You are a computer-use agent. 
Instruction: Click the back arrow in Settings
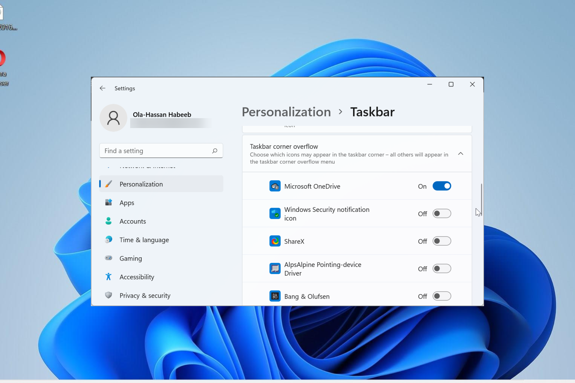102,88
